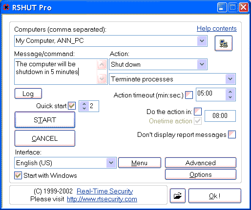Visit the http://www.rtsecurity.com link

pyautogui.click(x=102, y=199)
